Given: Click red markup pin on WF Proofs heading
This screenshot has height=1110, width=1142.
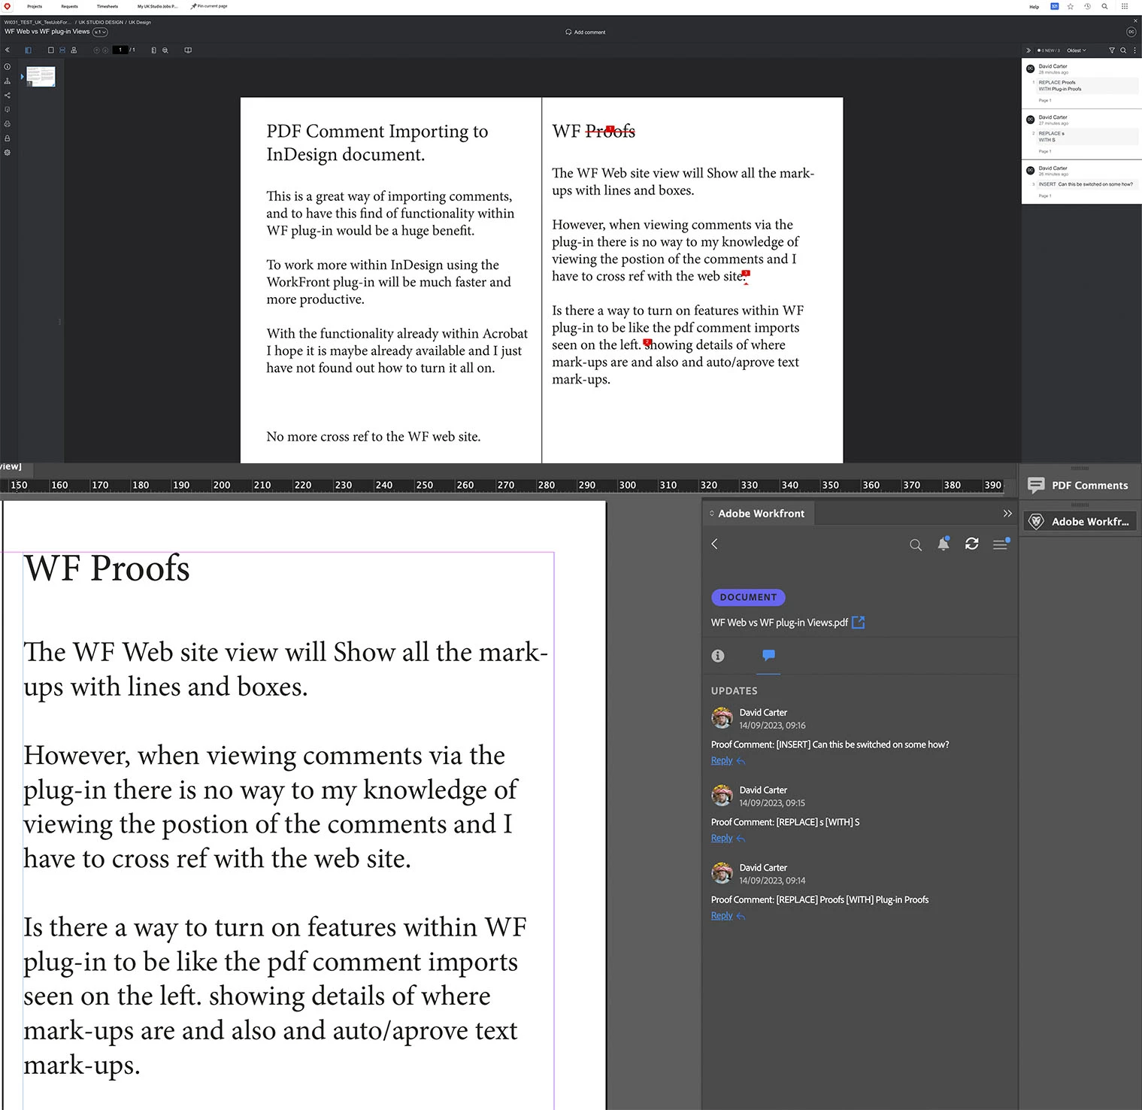Looking at the screenshot, I should (610, 129).
